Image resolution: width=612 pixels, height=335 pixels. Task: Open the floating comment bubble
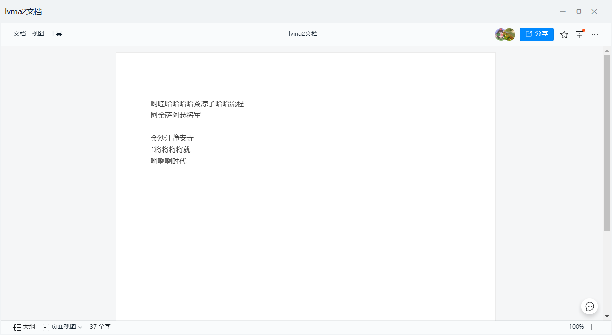[x=590, y=306]
